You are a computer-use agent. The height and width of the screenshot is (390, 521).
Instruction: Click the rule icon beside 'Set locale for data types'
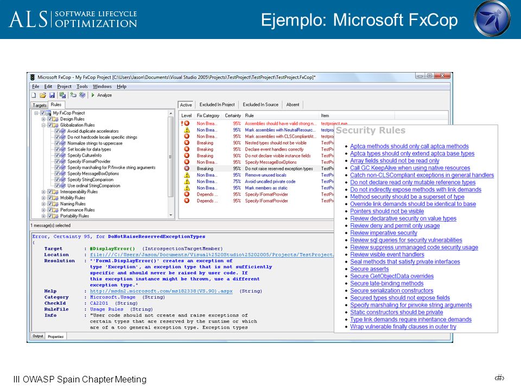click(63, 149)
